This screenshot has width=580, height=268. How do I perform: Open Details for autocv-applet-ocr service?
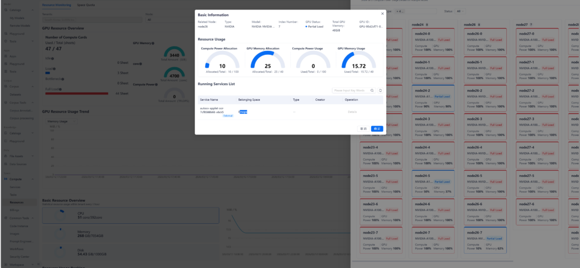click(x=352, y=112)
